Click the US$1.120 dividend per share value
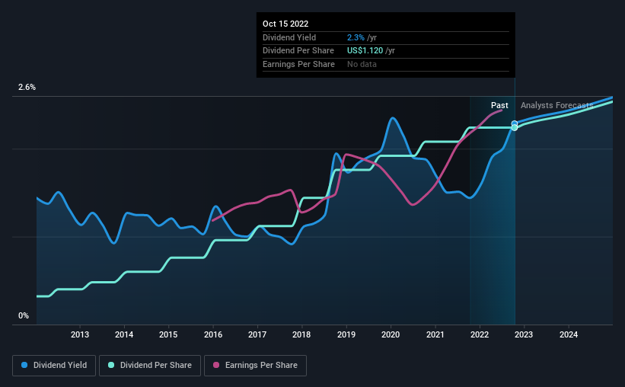The height and width of the screenshot is (387, 625). pyautogui.click(x=365, y=51)
